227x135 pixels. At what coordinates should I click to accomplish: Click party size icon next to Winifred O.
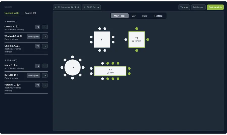(18, 36)
